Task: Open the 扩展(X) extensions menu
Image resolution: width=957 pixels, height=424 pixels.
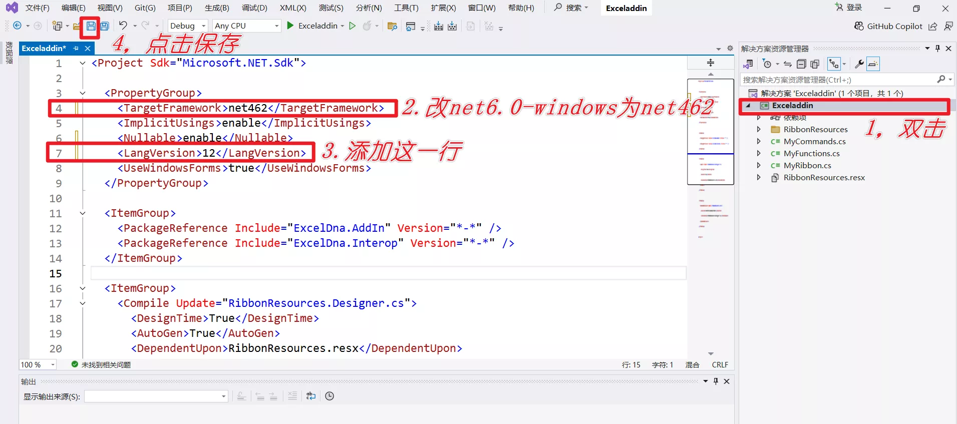Action: [443, 8]
